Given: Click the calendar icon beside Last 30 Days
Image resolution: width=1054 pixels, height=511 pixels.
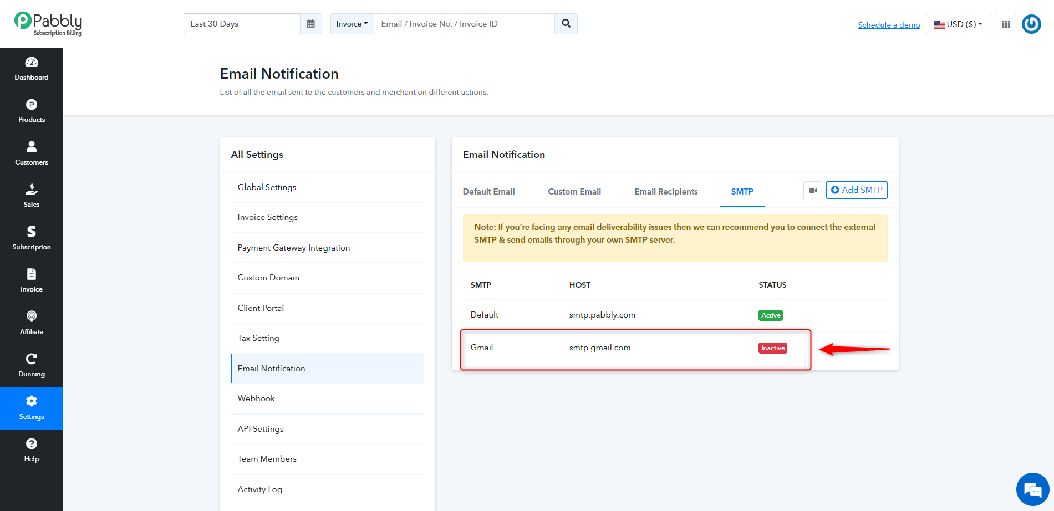Looking at the screenshot, I should point(311,24).
